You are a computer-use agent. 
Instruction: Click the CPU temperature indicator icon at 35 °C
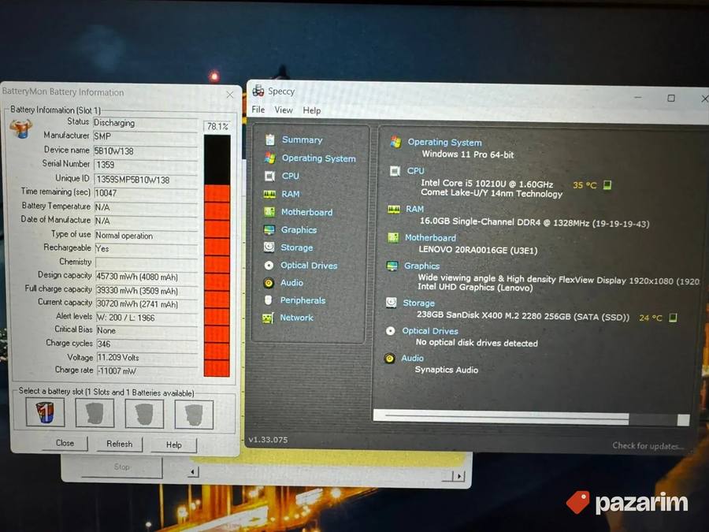607,184
